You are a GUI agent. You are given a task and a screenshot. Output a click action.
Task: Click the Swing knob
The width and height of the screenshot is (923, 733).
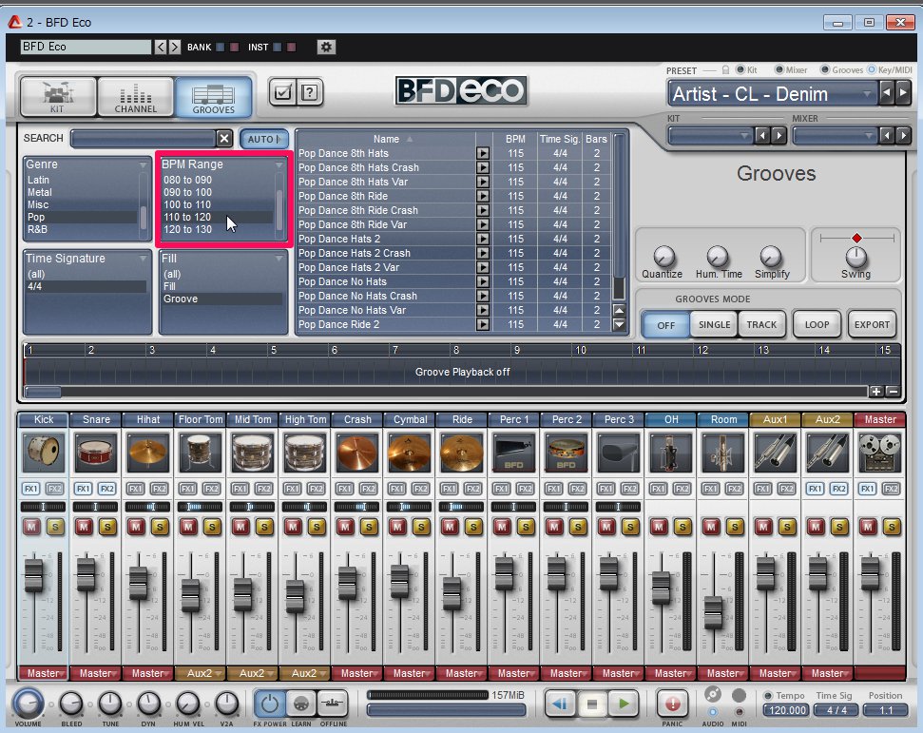pos(856,258)
